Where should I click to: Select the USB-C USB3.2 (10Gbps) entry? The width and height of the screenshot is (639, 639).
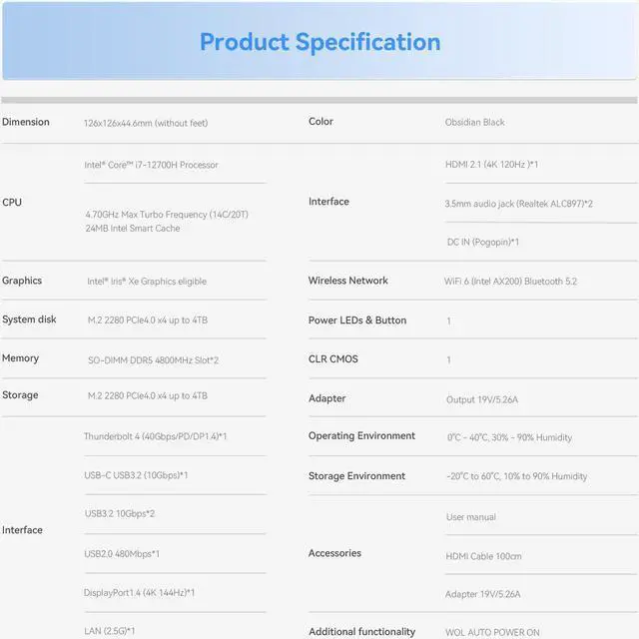point(136,475)
